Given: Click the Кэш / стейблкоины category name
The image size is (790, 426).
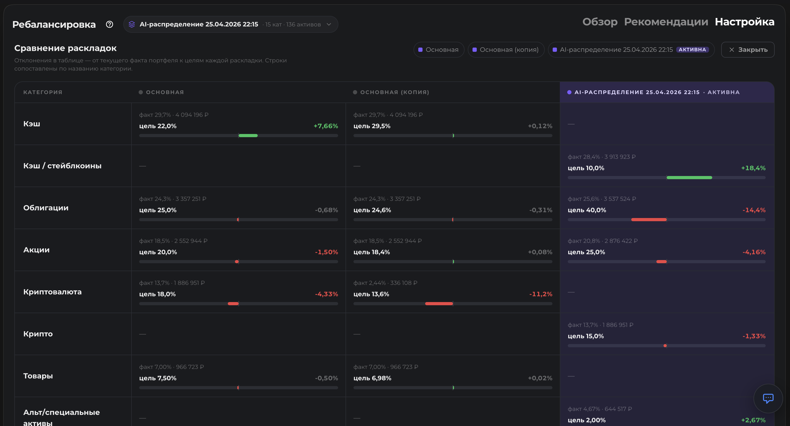Looking at the screenshot, I should (62, 166).
